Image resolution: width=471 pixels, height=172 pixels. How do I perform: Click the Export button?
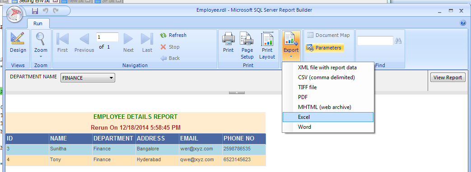click(x=291, y=45)
